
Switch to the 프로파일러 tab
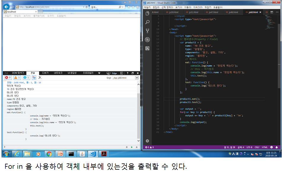(x=88, y=73)
